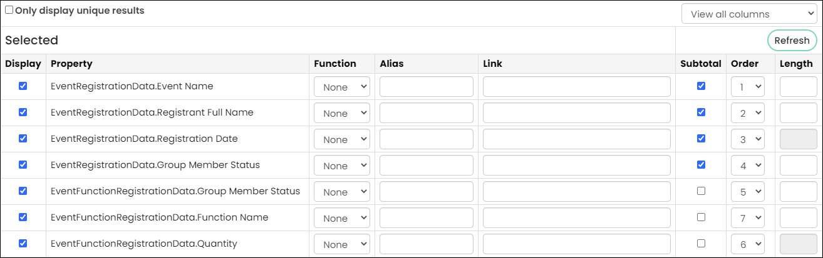Click the Refresh button
The width and height of the screenshot is (823, 258).
[792, 41]
